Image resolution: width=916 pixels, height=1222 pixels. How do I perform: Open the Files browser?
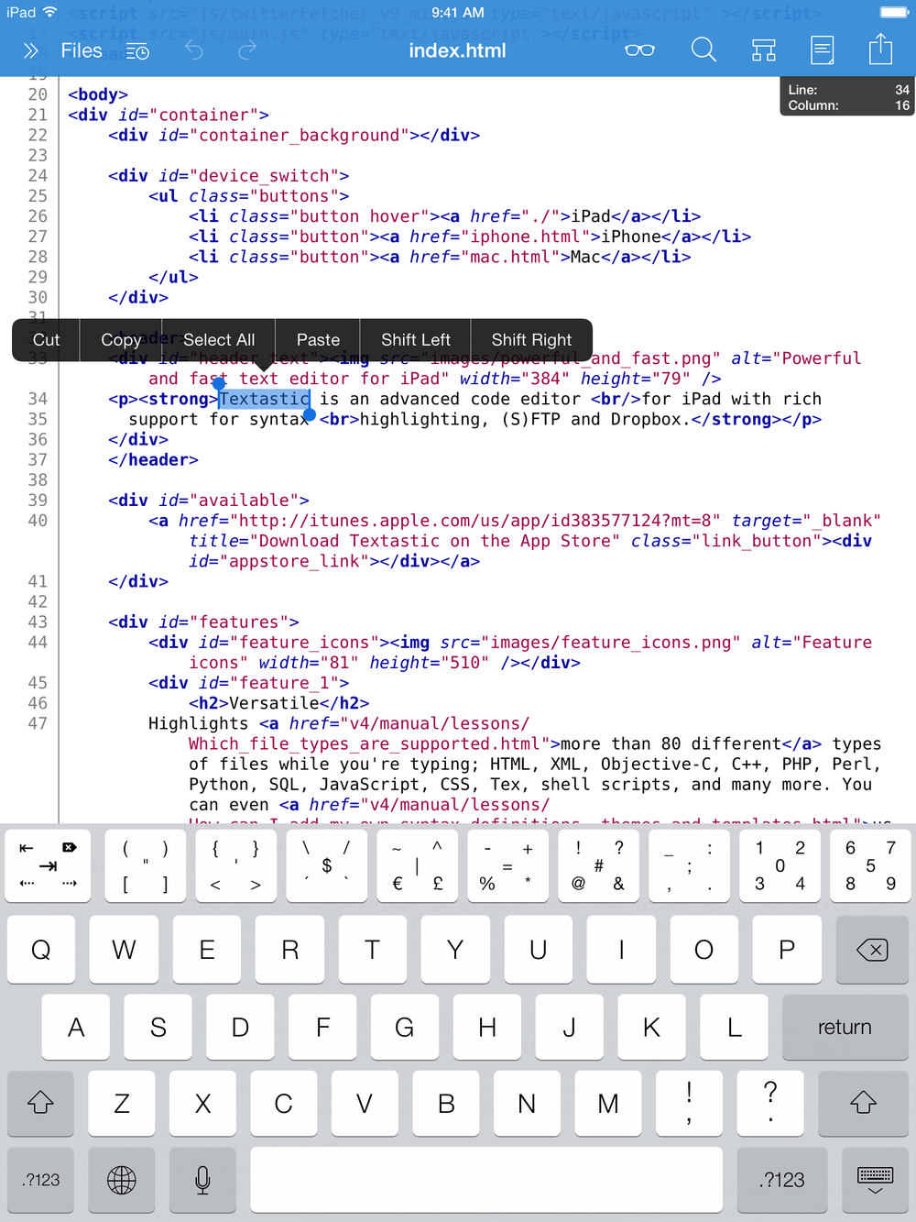[82, 50]
